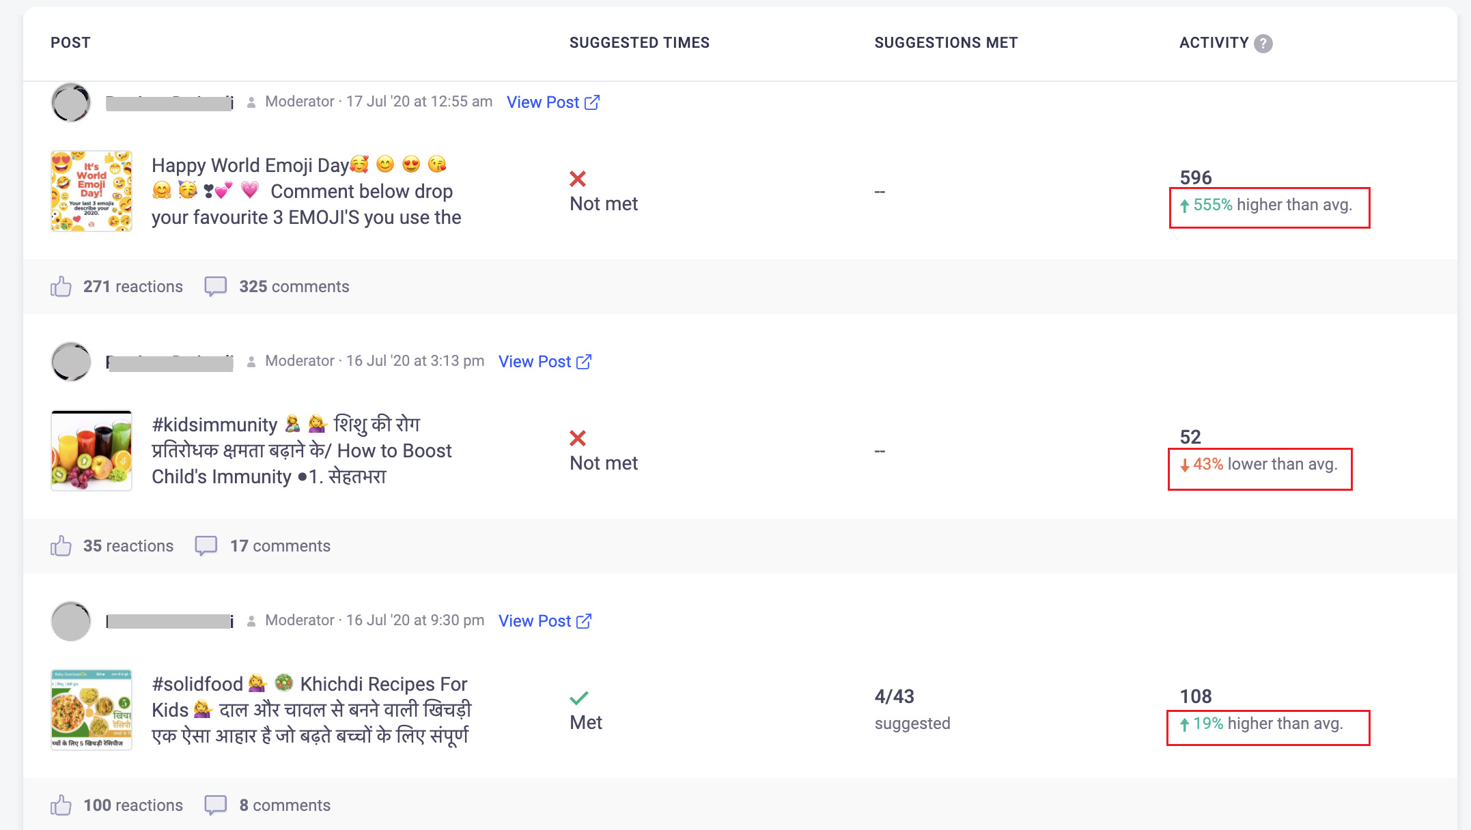Open View Post for 3:13 pm post

point(544,362)
